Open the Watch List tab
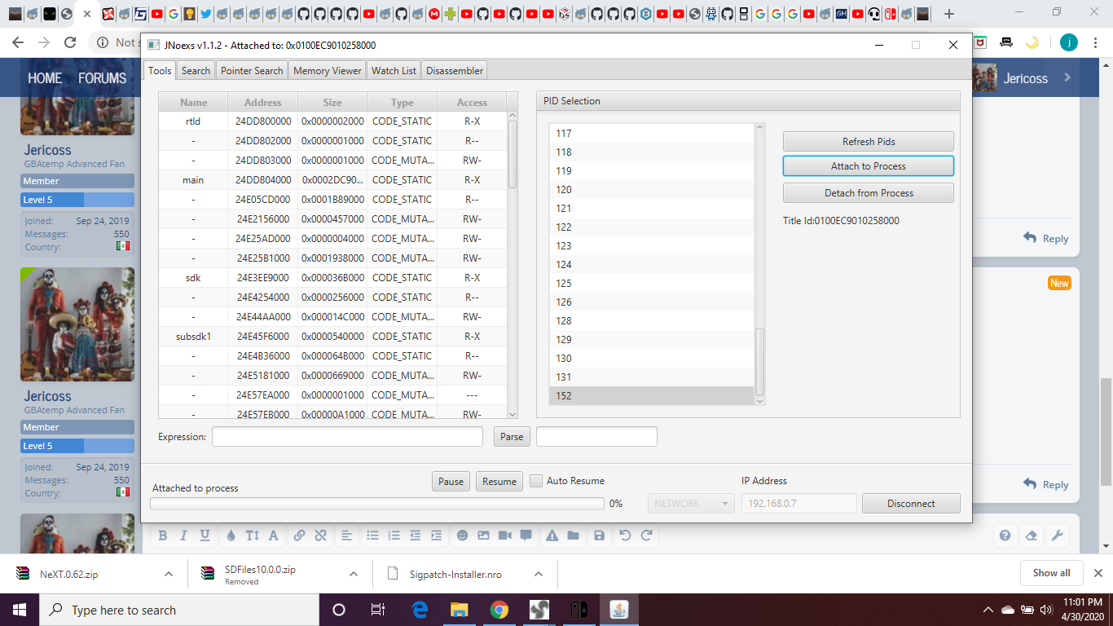The height and width of the screenshot is (626, 1113). click(394, 71)
